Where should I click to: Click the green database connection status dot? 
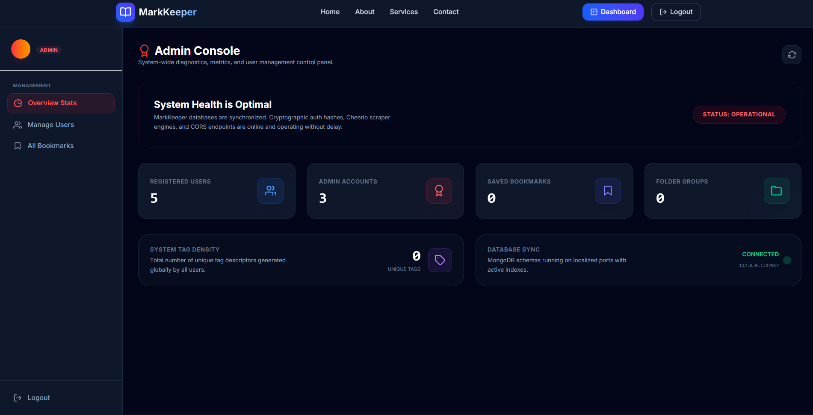[x=787, y=260]
